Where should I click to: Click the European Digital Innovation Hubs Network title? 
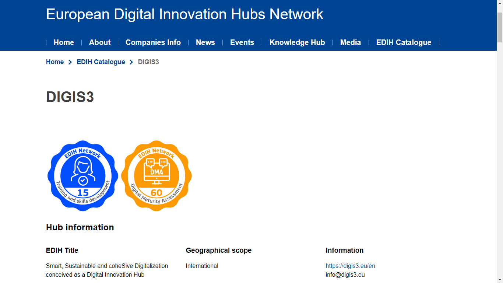click(184, 14)
